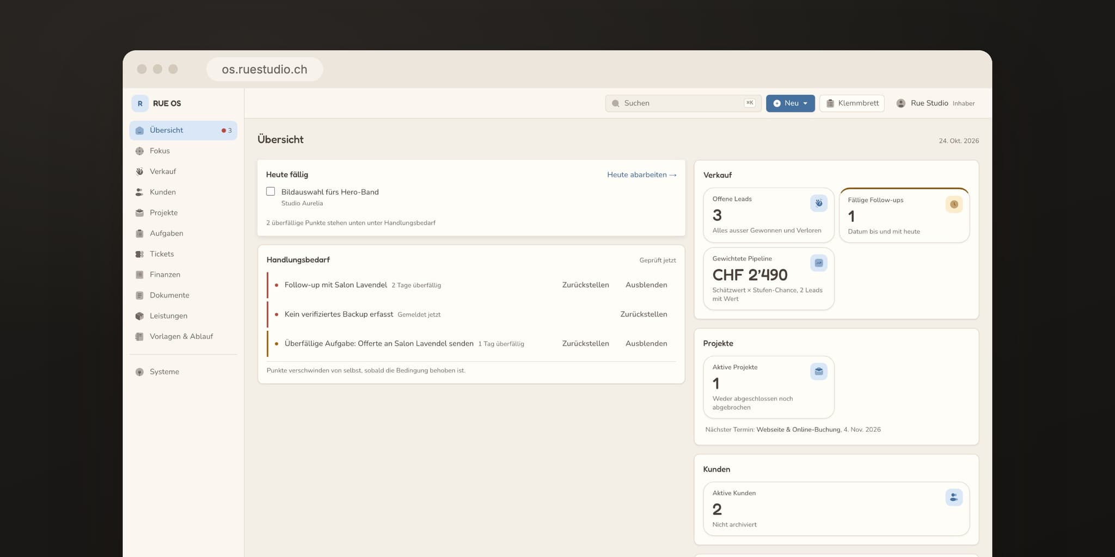Viewport: 1115px width, 557px height.
Task: Click the Suchen search field
Action: pos(683,103)
